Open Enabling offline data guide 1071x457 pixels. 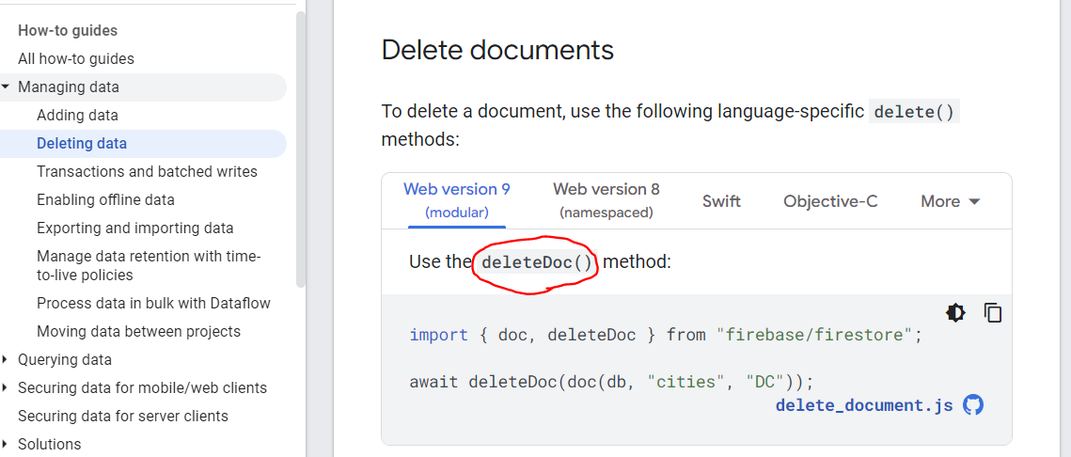pos(105,199)
